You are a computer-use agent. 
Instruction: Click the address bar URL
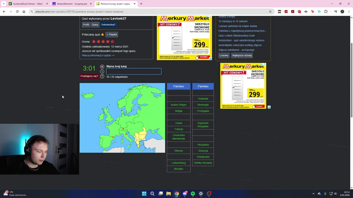click(79, 12)
